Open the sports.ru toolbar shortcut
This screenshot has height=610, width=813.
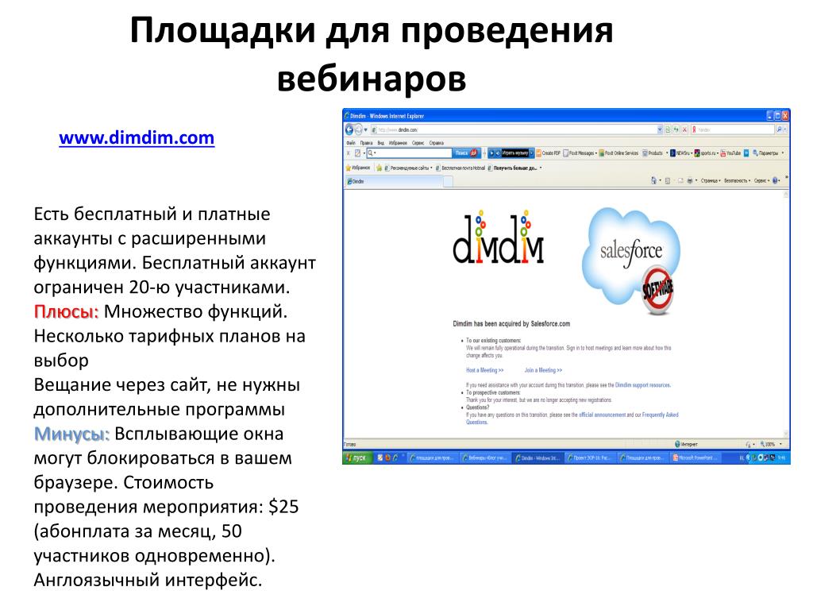click(706, 153)
